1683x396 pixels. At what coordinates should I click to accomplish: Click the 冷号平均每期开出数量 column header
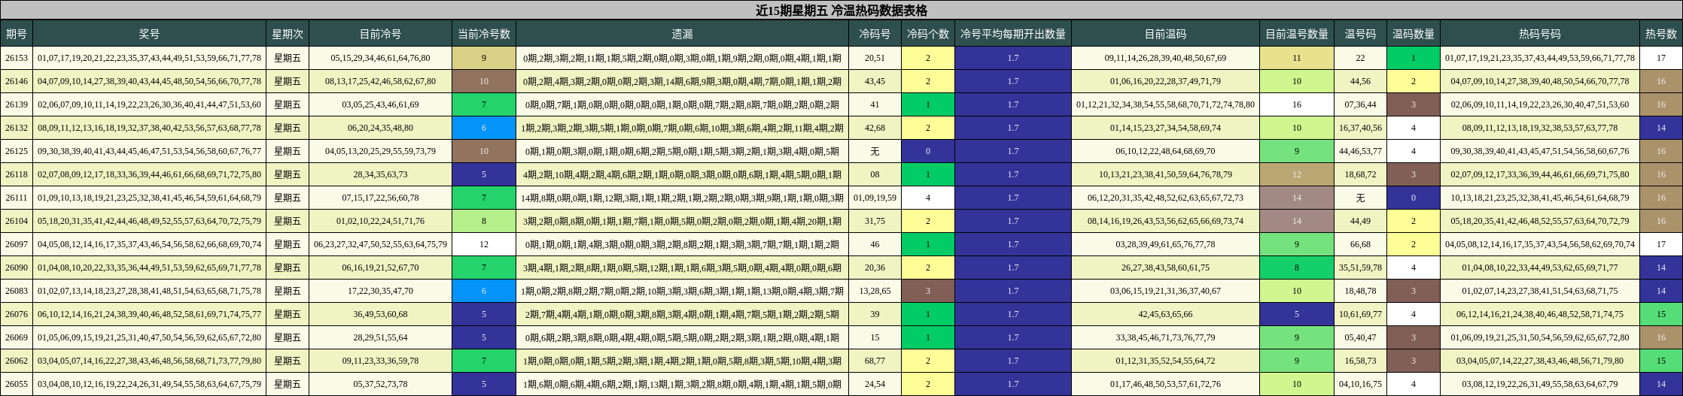[x=1013, y=34]
